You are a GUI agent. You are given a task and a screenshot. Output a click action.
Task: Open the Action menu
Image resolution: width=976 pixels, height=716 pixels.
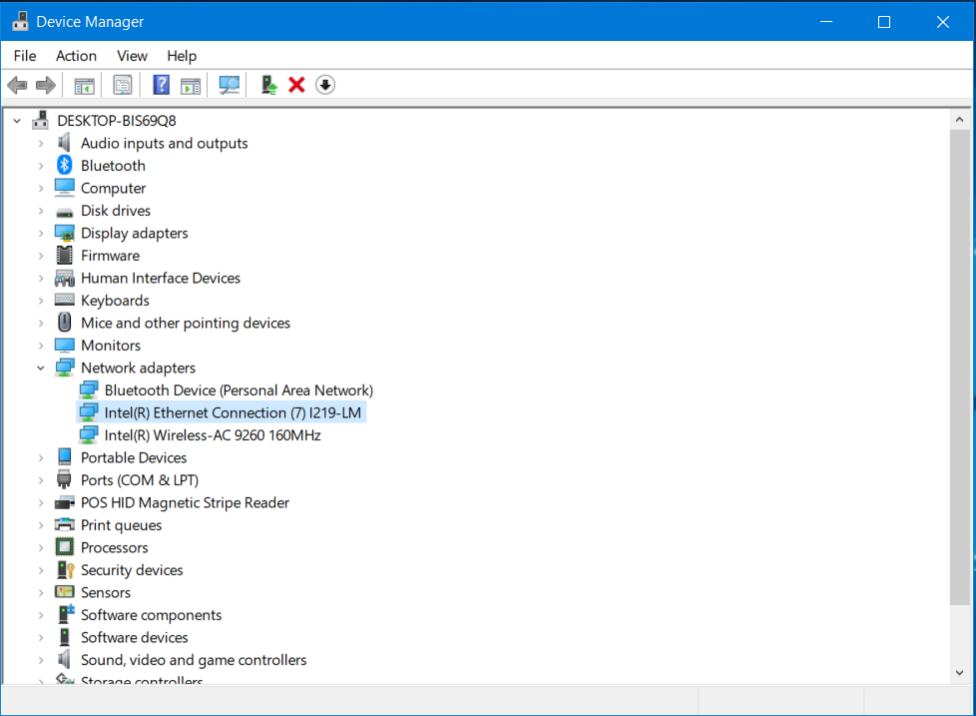(76, 56)
